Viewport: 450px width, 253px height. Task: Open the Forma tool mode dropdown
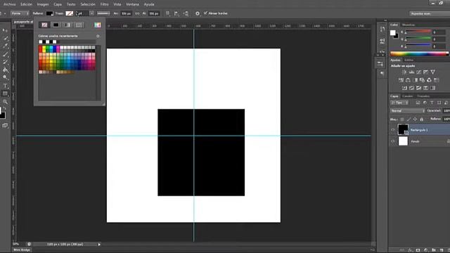(x=20, y=13)
